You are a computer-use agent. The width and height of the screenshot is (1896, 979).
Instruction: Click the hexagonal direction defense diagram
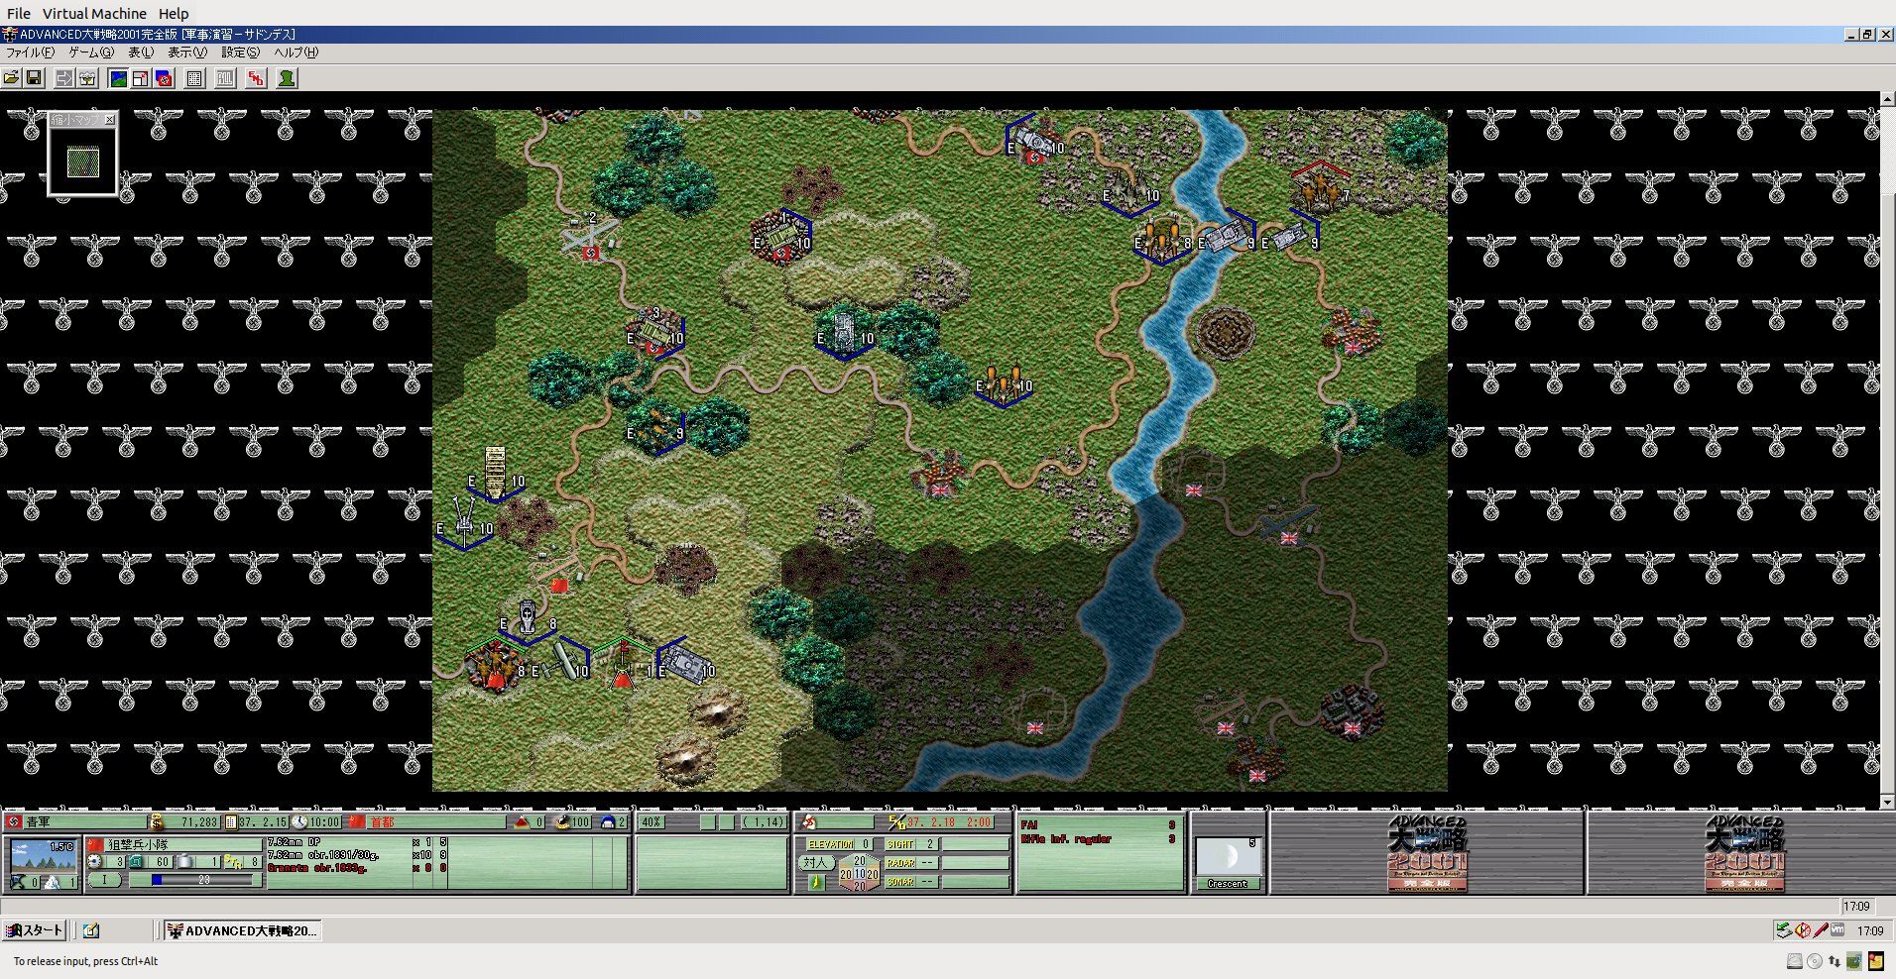point(858,873)
